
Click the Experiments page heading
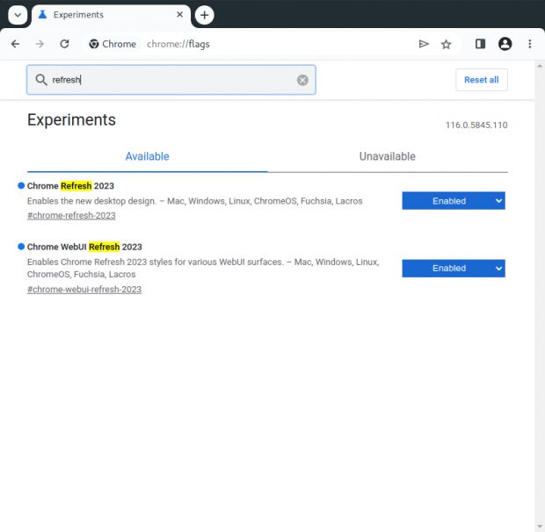(x=71, y=120)
